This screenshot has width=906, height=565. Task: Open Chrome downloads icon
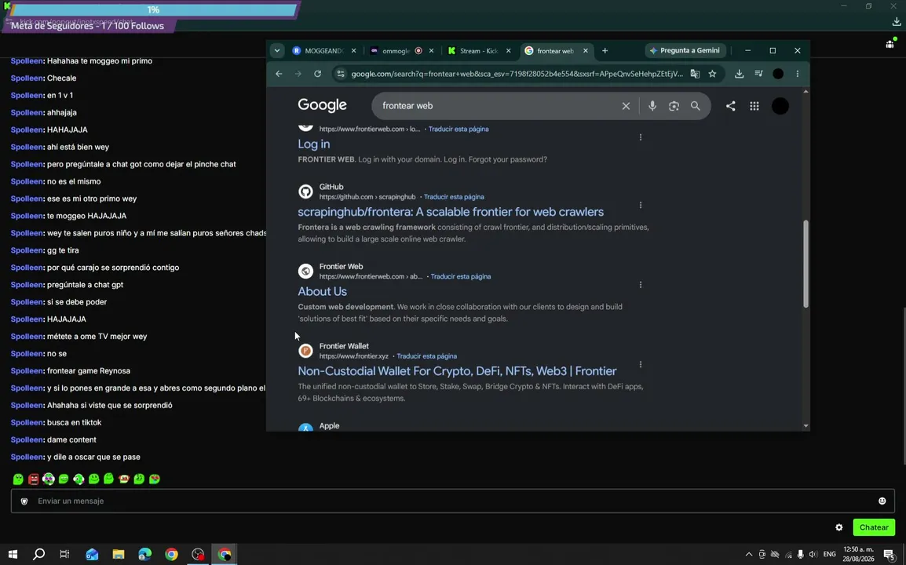point(739,74)
